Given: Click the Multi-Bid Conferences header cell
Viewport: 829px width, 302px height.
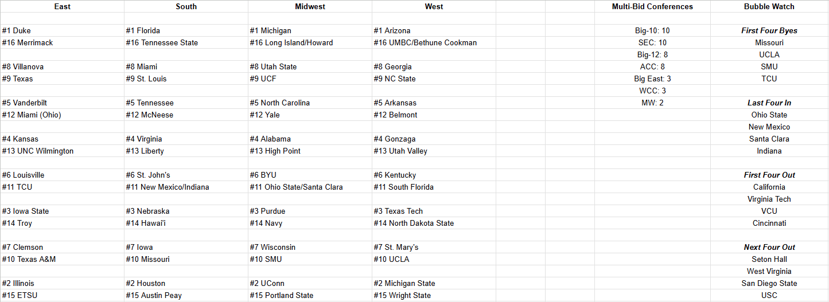Looking at the screenshot, I should click(652, 7).
